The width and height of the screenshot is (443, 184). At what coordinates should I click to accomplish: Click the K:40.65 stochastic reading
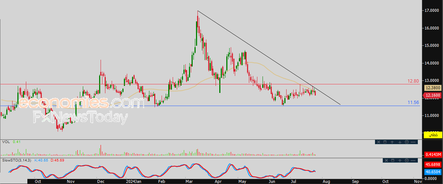click(41, 160)
